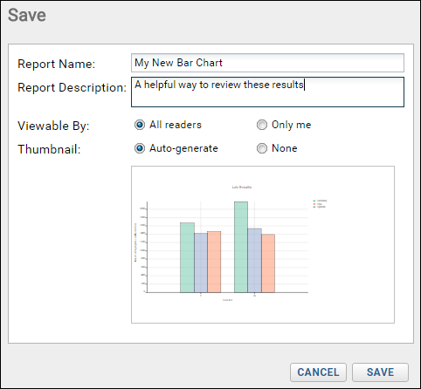The image size is (421, 389).
Task: Click the Lab Results chart title
Action: click(242, 187)
